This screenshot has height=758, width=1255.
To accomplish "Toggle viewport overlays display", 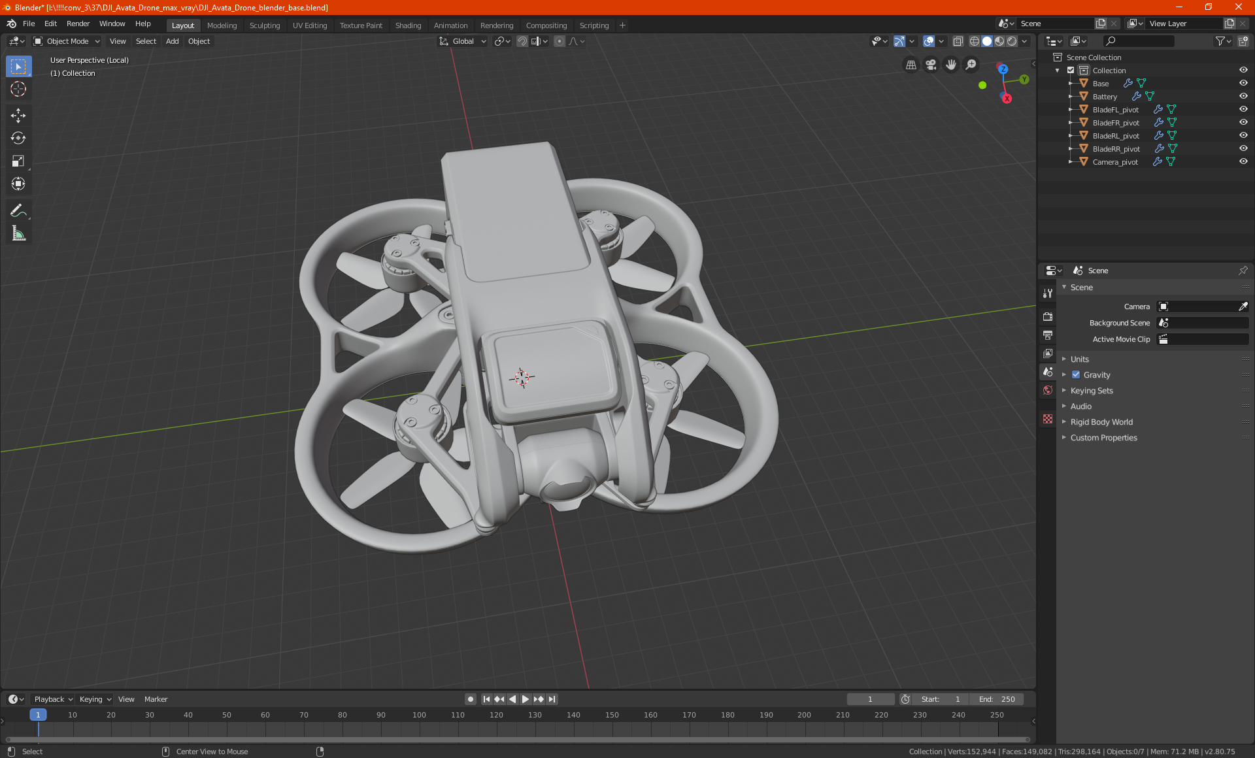I will [x=929, y=41].
